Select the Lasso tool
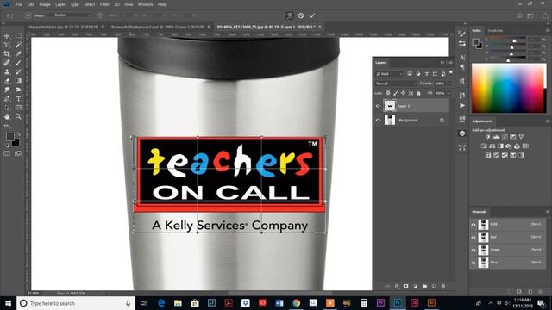The image size is (552, 310). click(x=7, y=45)
